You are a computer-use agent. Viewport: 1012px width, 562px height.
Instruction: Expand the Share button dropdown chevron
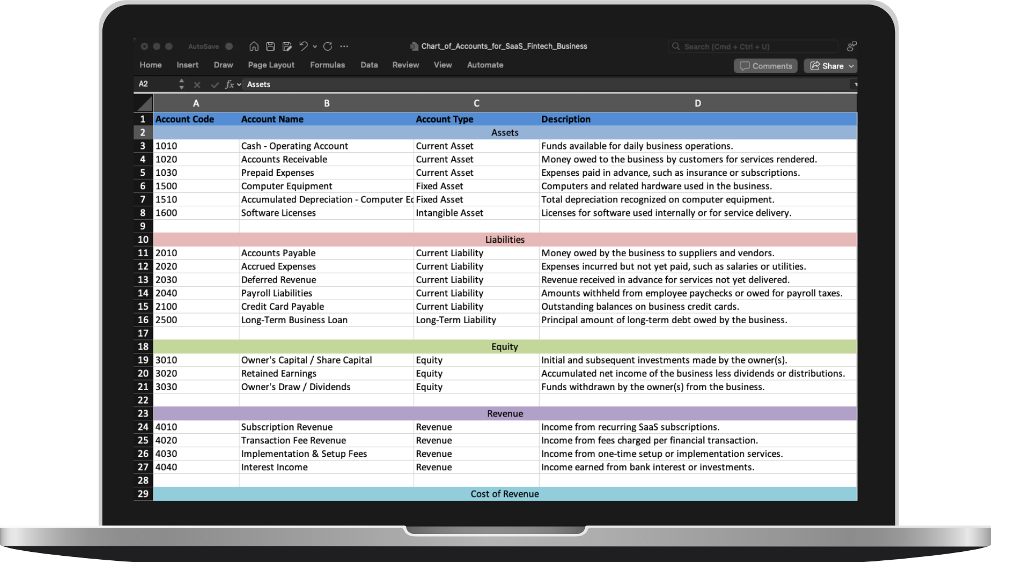click(851, 66)
